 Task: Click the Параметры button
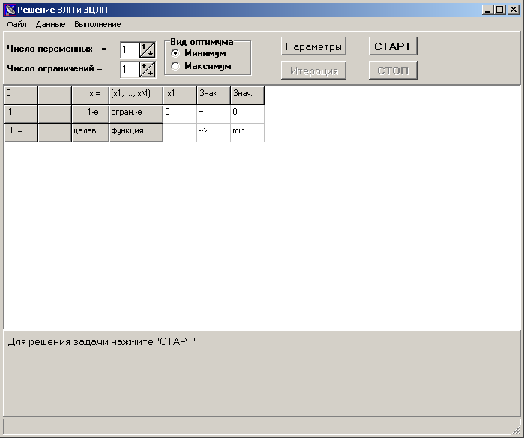313,46
